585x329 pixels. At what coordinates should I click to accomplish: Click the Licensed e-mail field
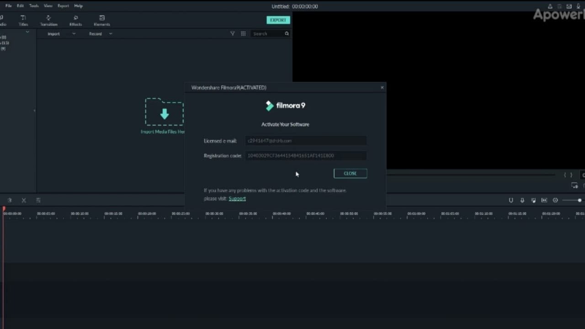(x=306, y=141)
